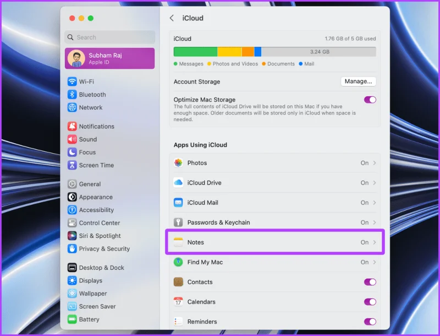Click the Mail legend label
This screenshot has width=440, height=336.
309,64
